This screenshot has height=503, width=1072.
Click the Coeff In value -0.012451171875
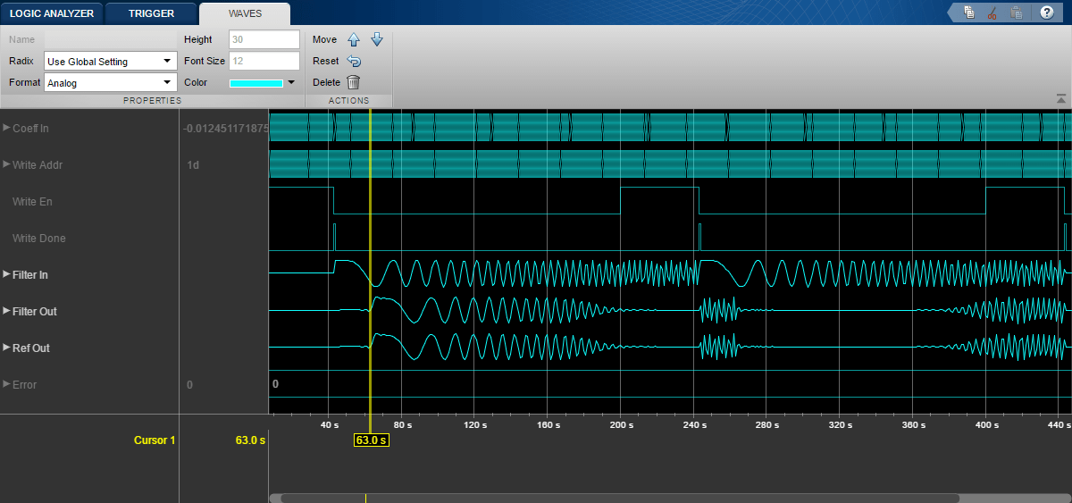pyautogui.click(x=226, y=128)
